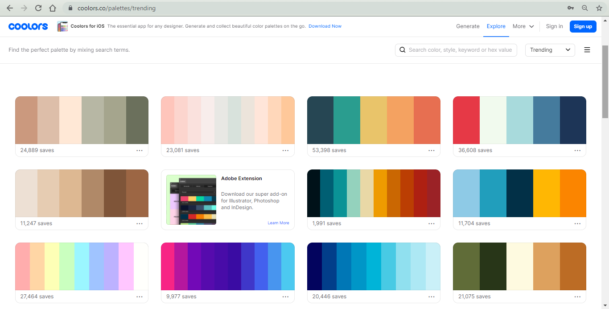Open options for 27,464 saves palette
The width and height of the screenshot is (609, 309).
click(x=140, y=297)
